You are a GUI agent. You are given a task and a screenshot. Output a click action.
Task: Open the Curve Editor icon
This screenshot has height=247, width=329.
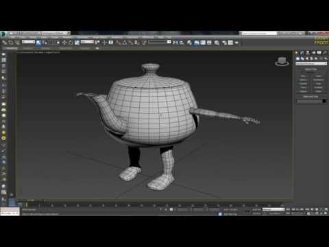point(203,43)
